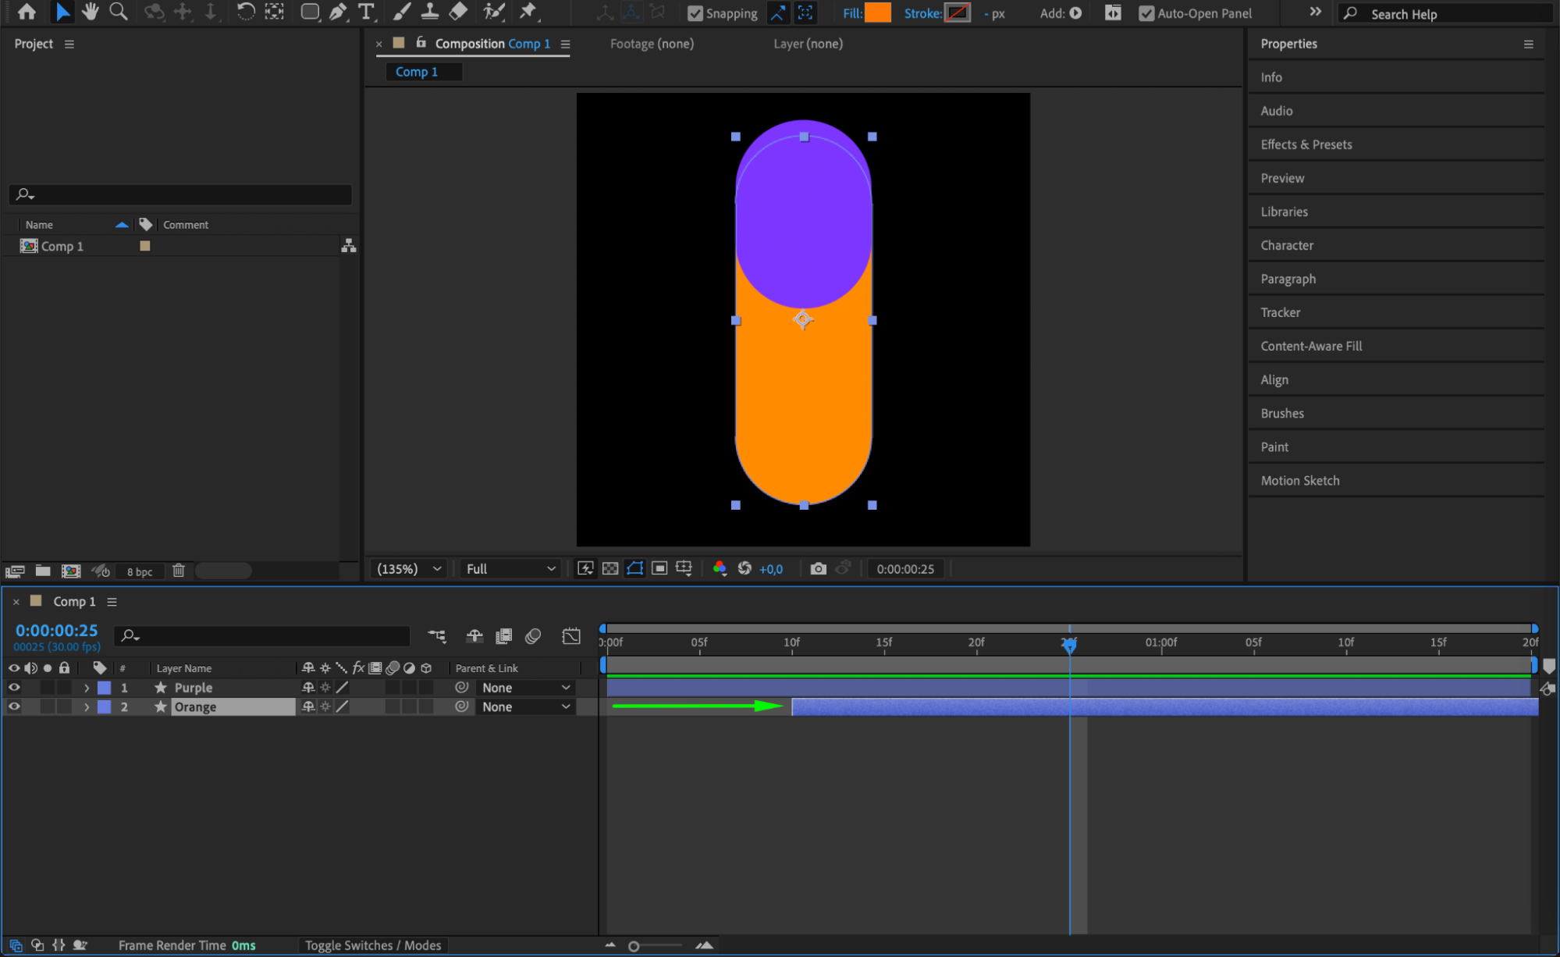1560x957 pixels.
Task: Pick the Hand tool
Action: point(91,12)
